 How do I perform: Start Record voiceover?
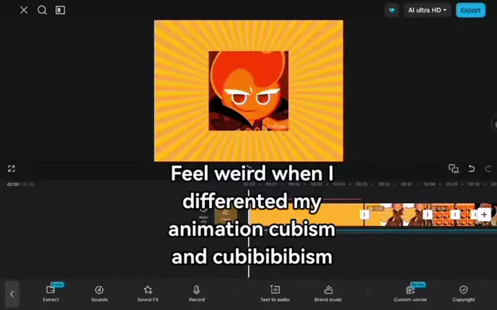click(197, 293)
